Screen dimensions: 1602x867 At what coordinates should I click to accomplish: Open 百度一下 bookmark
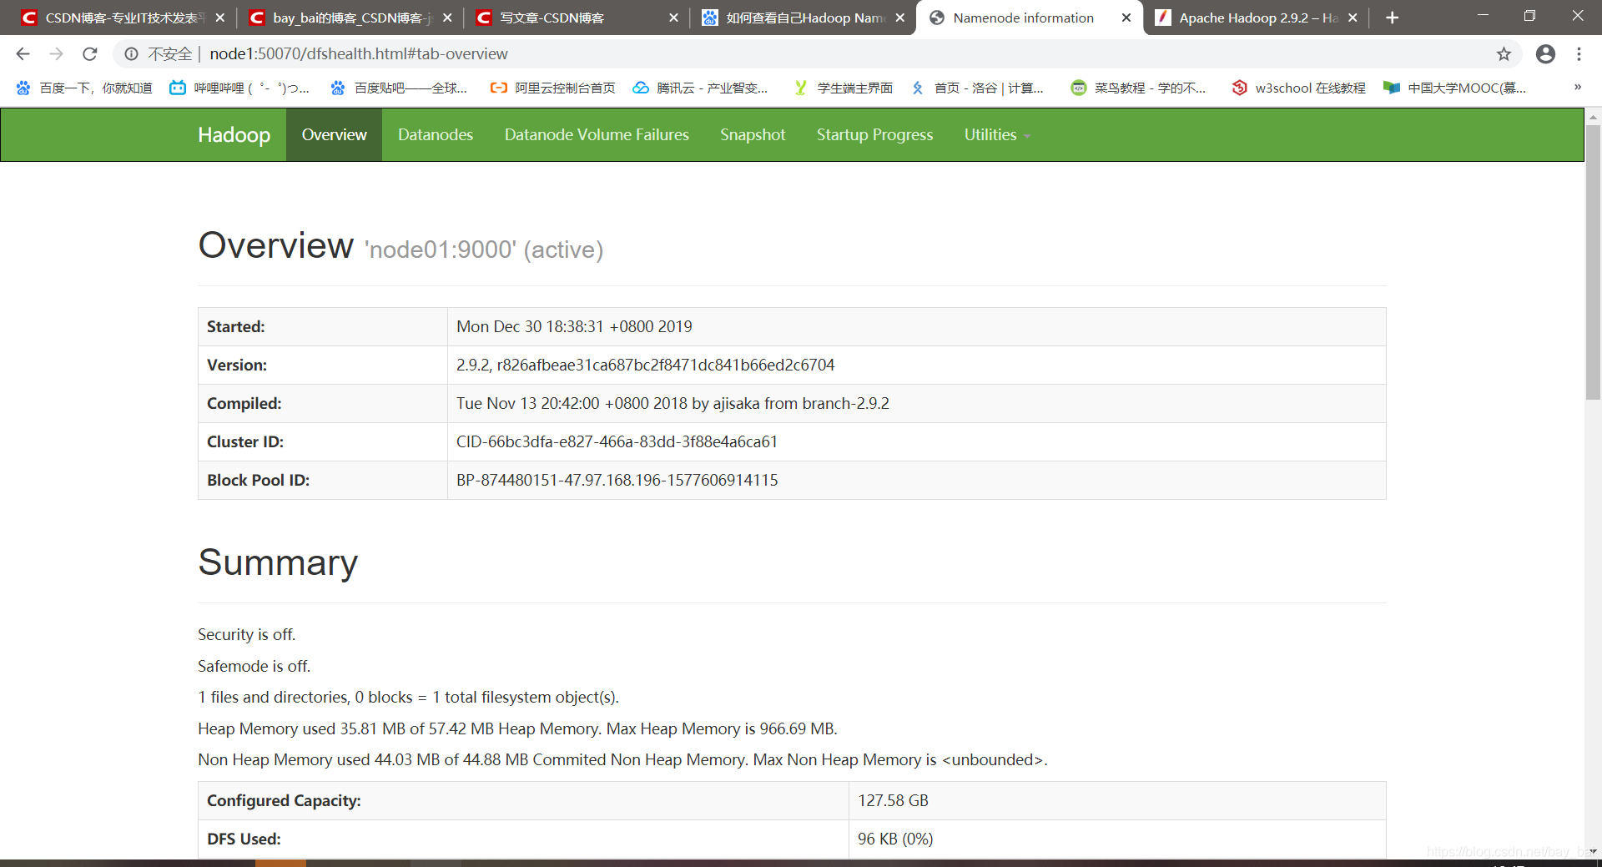(84, 88)
